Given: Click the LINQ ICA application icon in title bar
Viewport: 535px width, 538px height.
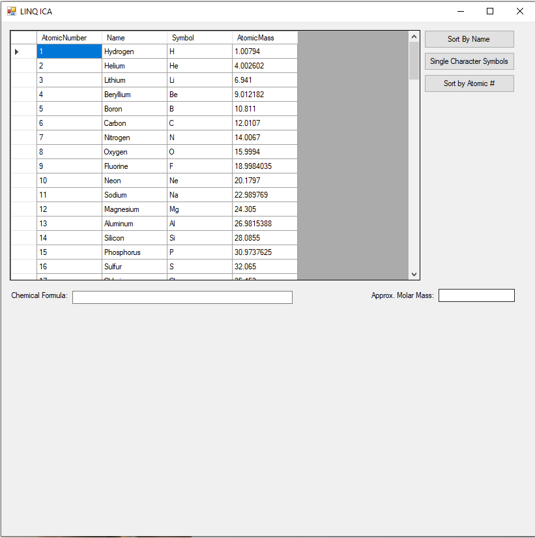Looking at the screenshot, I should point(11,11).
